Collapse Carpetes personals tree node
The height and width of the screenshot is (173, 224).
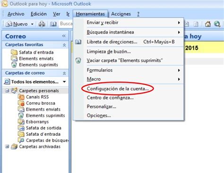pos(7,91)
